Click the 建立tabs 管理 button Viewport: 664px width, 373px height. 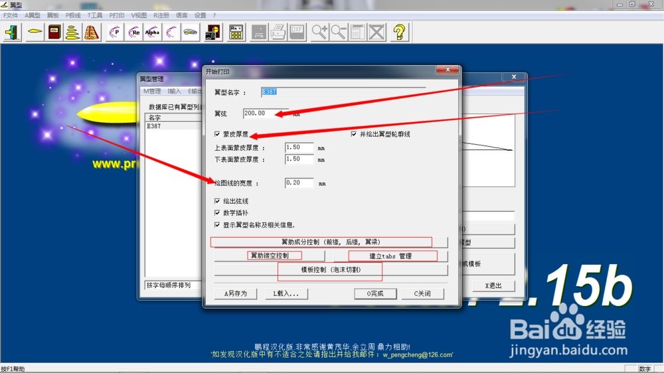pos(390,256)
